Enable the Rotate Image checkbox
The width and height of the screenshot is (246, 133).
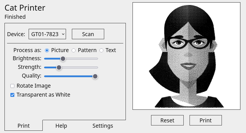click(x=12, y=86)
